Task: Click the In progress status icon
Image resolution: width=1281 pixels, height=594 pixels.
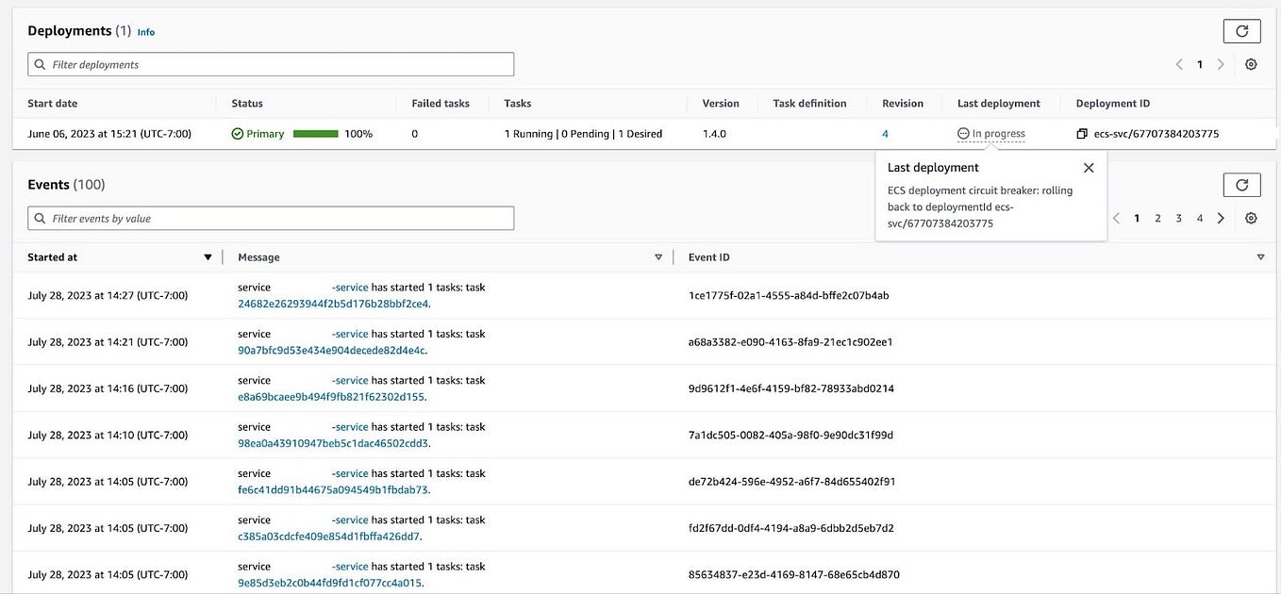Action: tap(962, 132)
